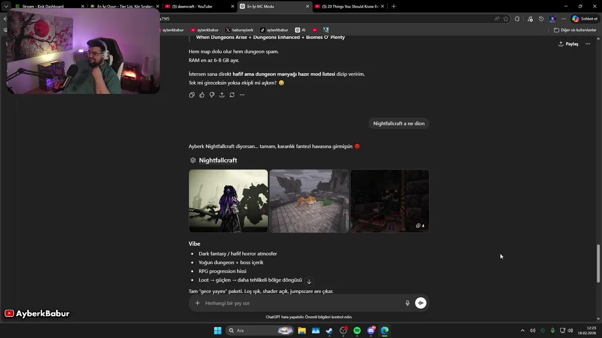Open the taskbar app with red badge
The image size is (602, 338).
tap(343, 330)
